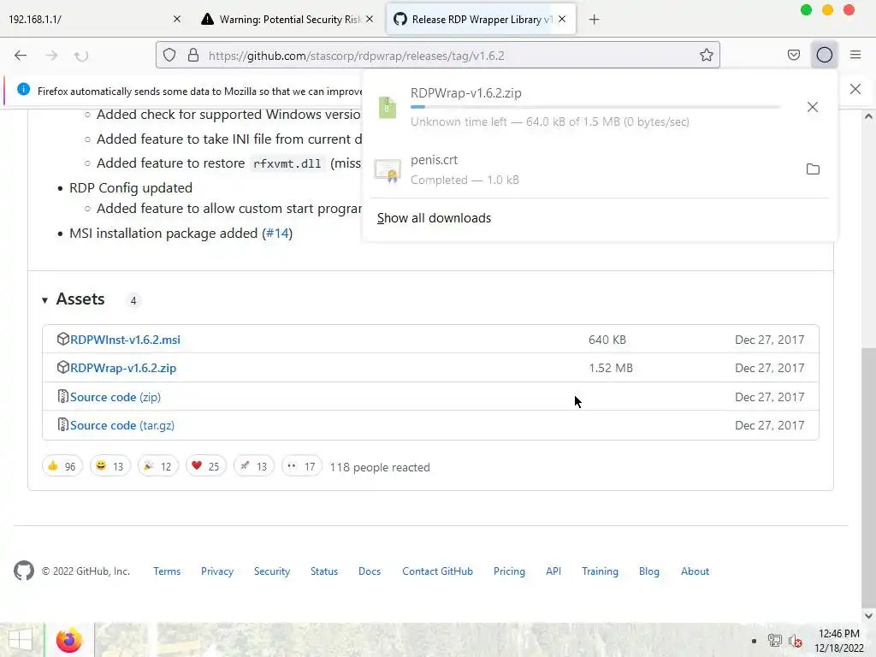Bookmark this page with the star icon
876x657 pixels.
(706, 56)
